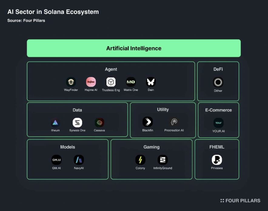Viewport: 268px width, 211px height.
Task: Click the Dither ring icon
Action: (x=218, y=82)
